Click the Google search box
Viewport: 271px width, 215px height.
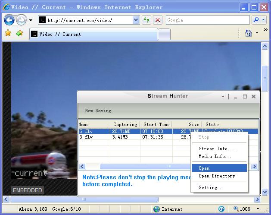208,20
